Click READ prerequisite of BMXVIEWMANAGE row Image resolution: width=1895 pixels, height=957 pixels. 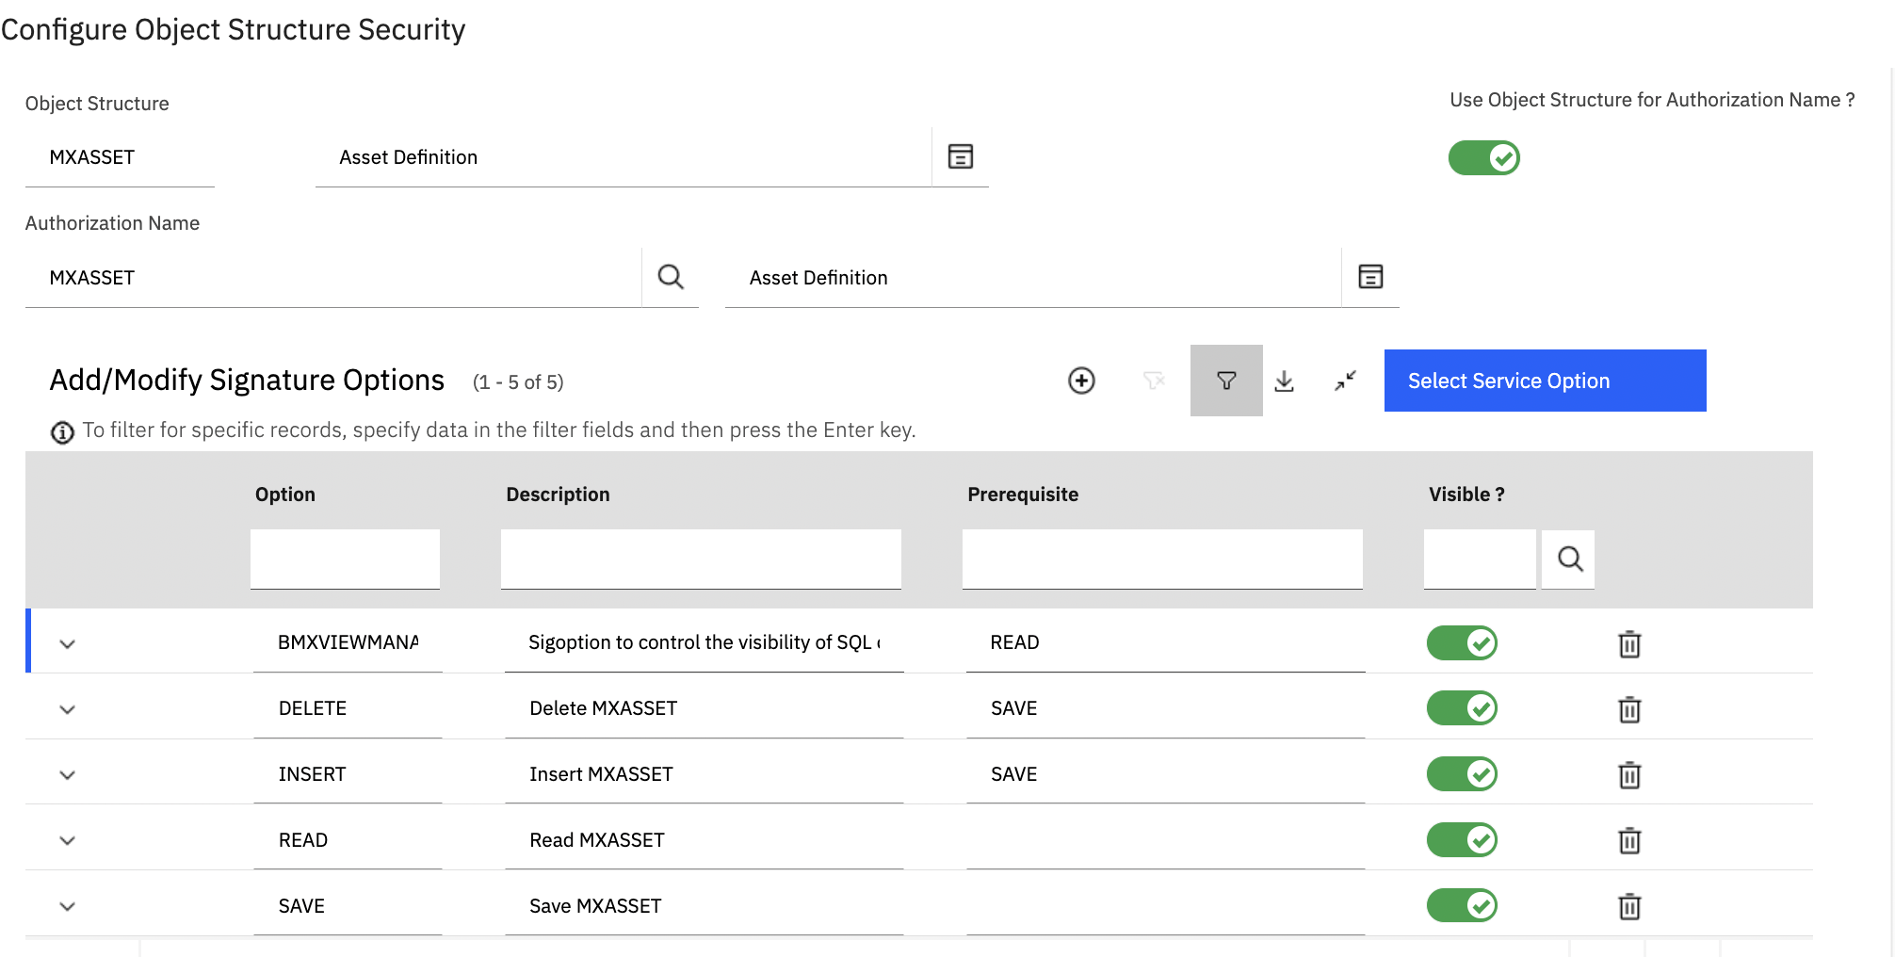coord(1166,642)
